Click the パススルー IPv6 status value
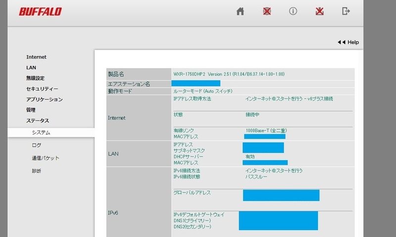396x237 pixels. [256, 177]
